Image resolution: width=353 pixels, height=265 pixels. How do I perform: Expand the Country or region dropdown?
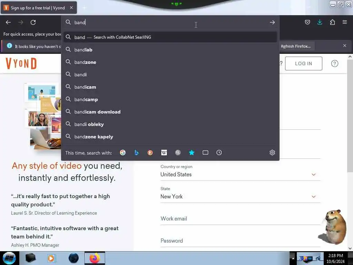[x=240, y=174]
